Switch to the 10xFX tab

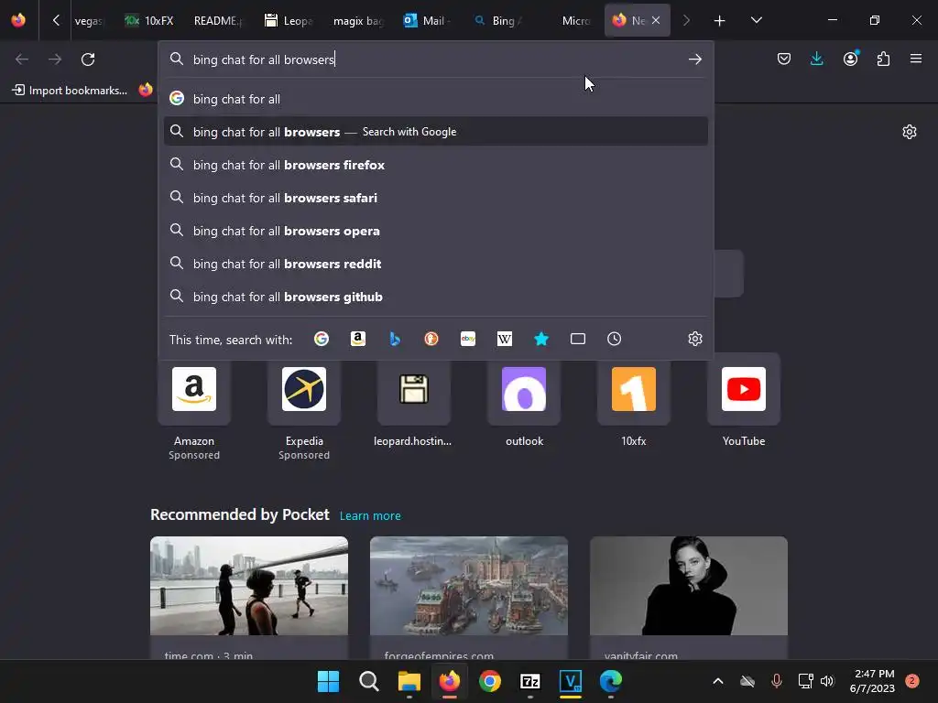tap(149, 21)
